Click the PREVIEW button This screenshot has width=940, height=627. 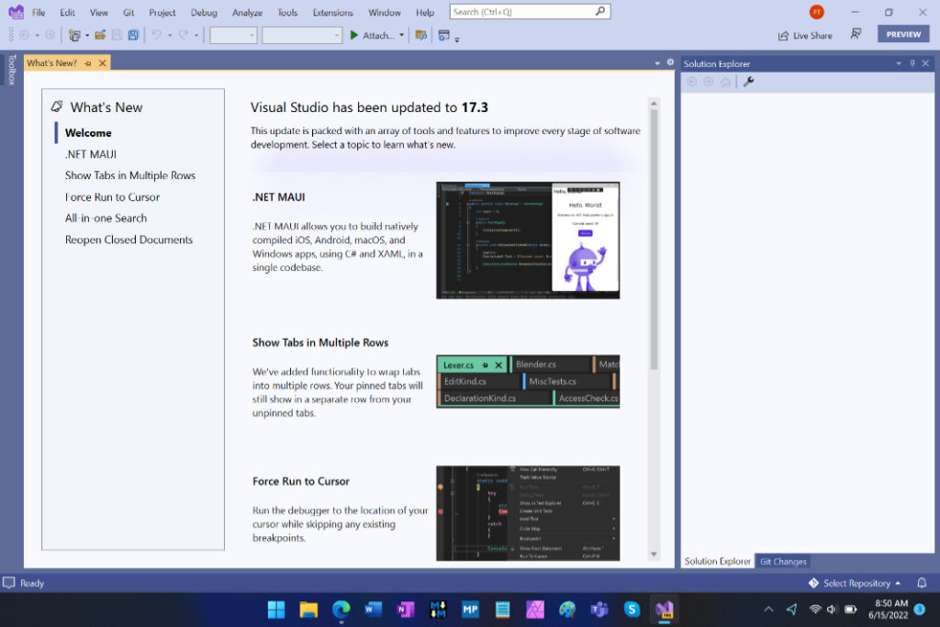(902, 33)
